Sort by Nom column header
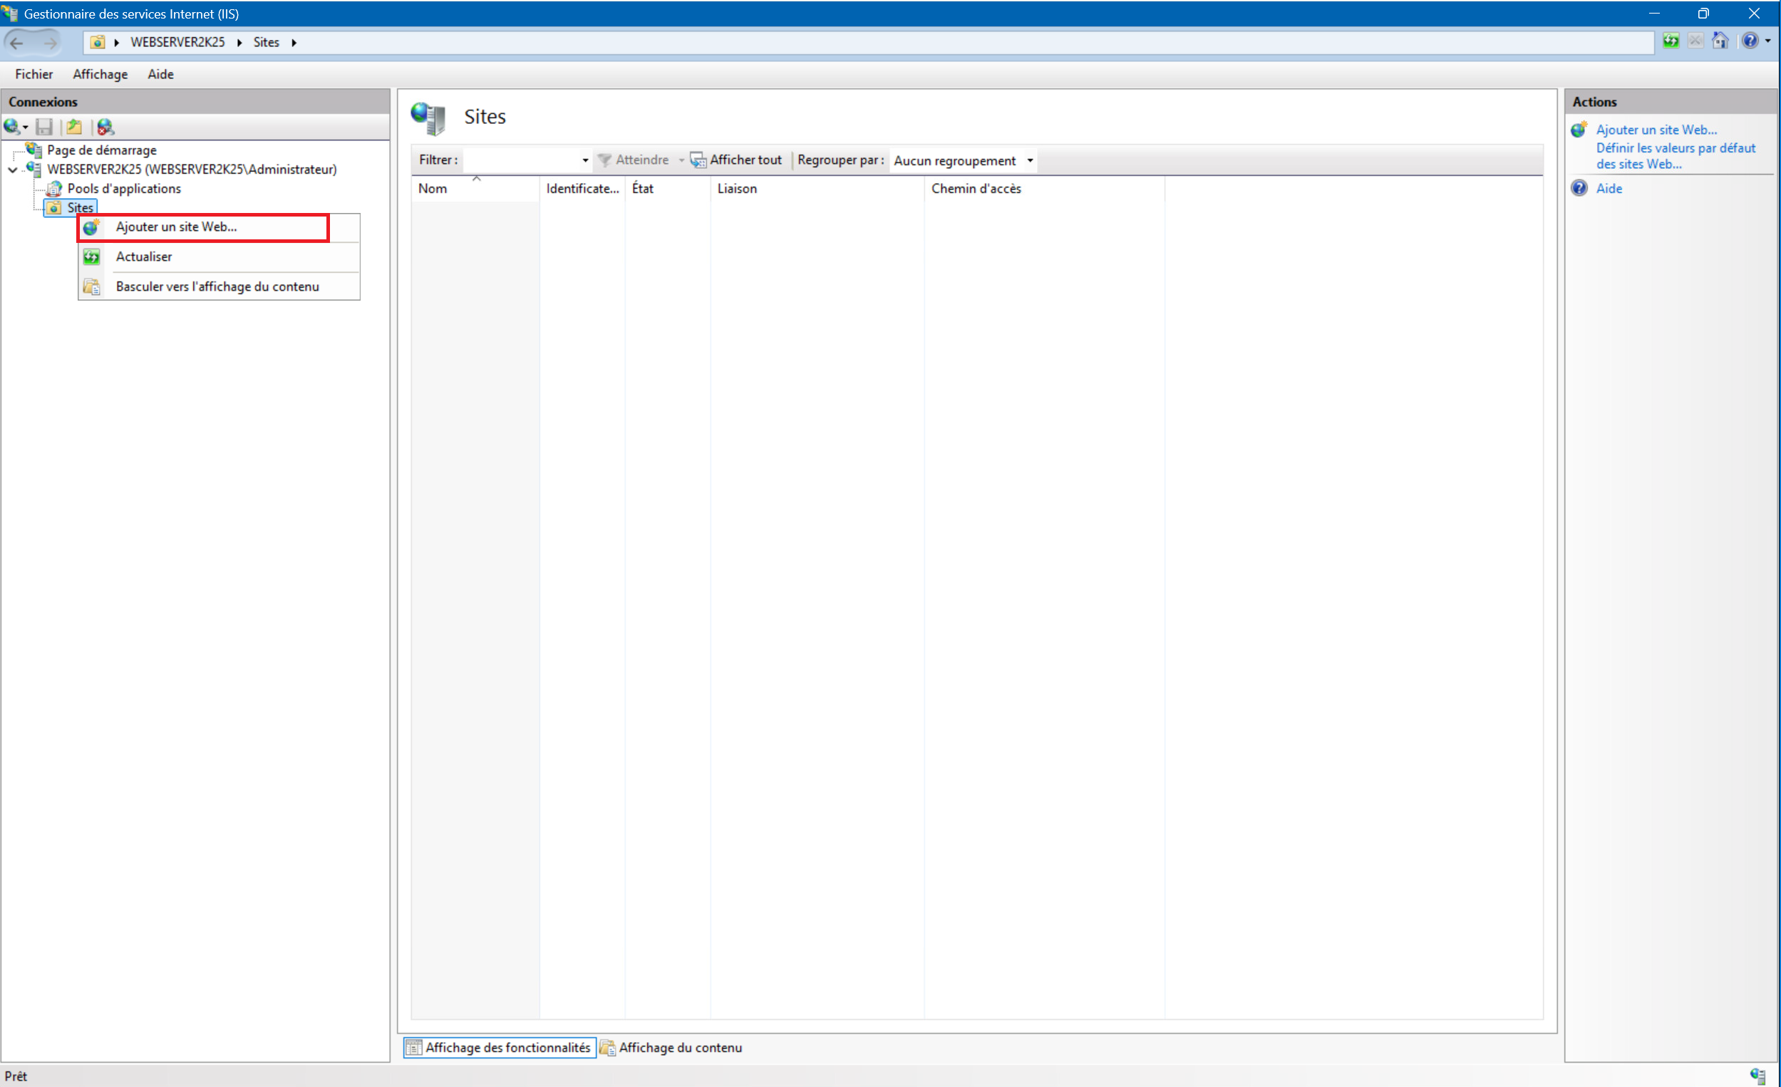 (432, 189)
